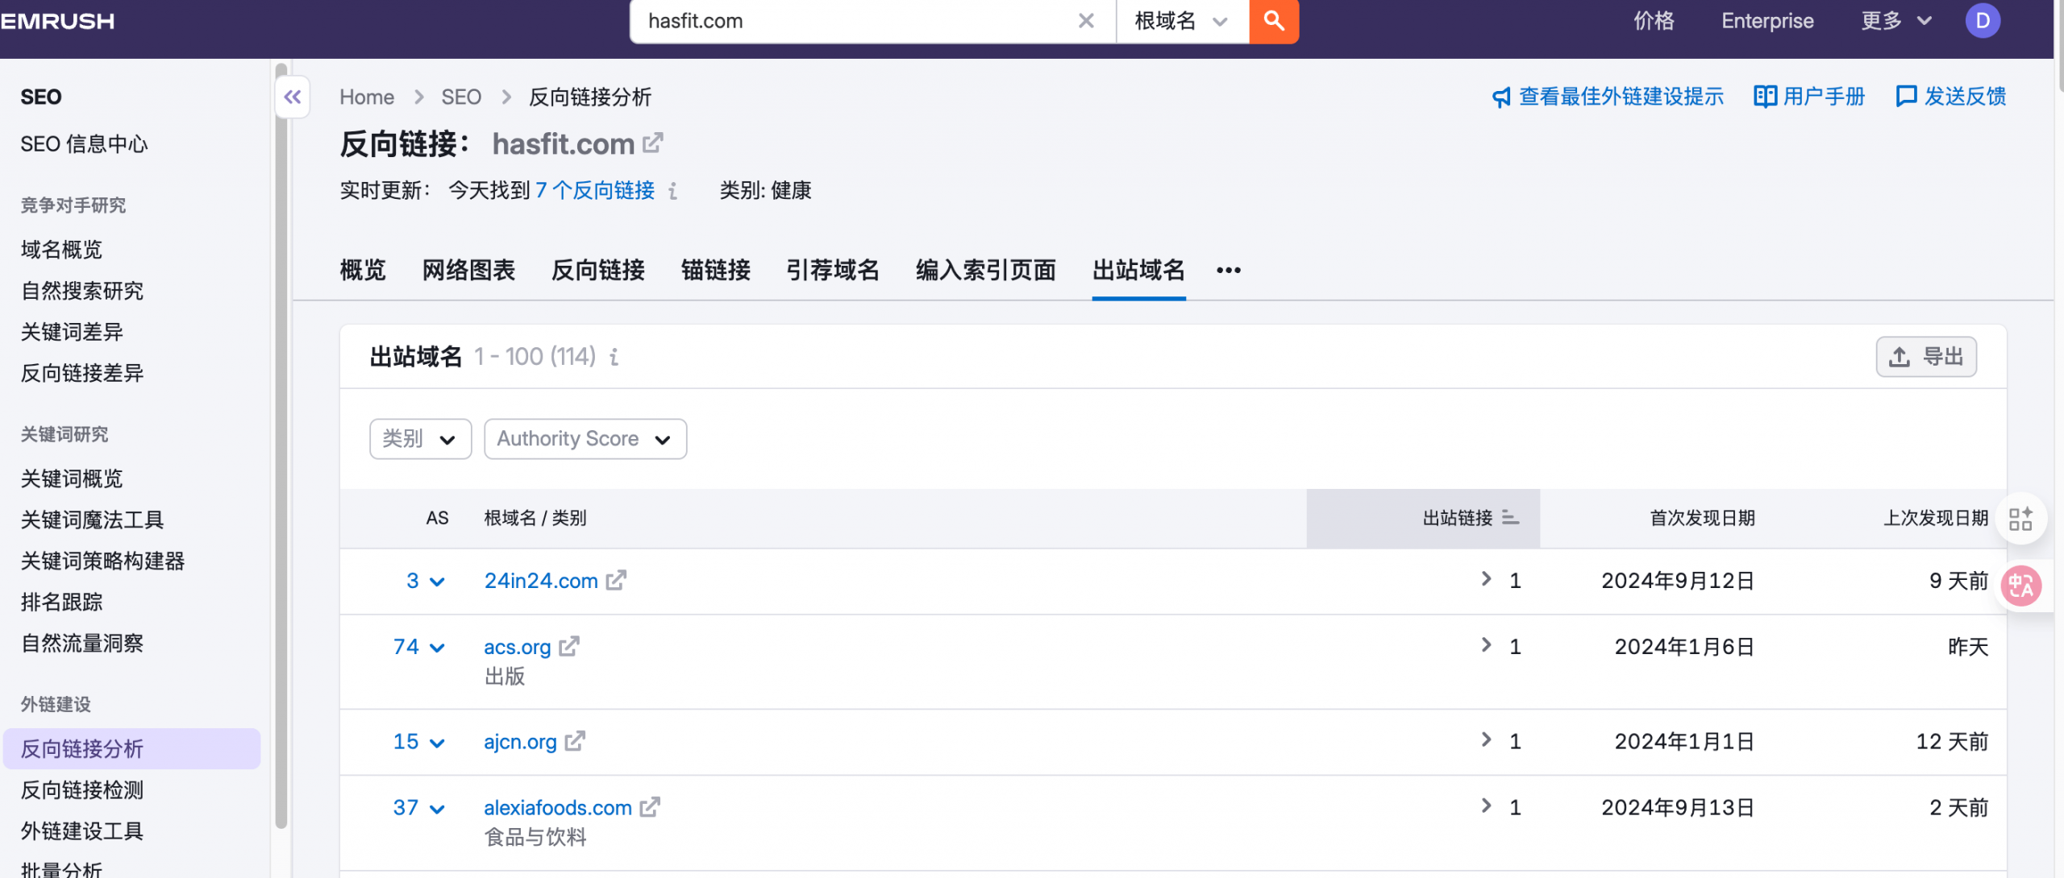Open 反向链接检测 in sidebar
The height and width of the screenshot is (878, 2064).
pos(82,790)
